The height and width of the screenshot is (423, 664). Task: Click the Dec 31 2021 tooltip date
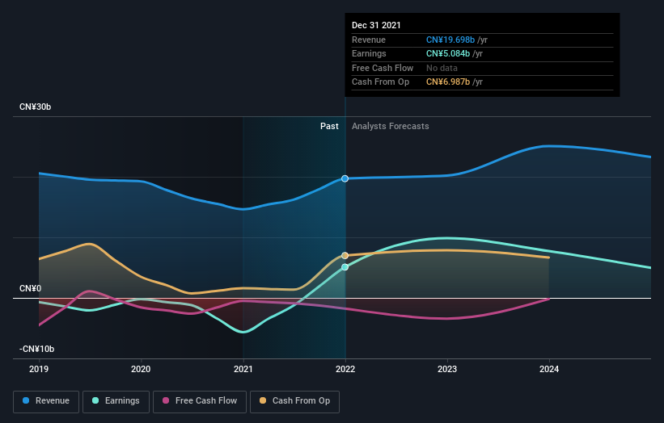tap(376, 25)
